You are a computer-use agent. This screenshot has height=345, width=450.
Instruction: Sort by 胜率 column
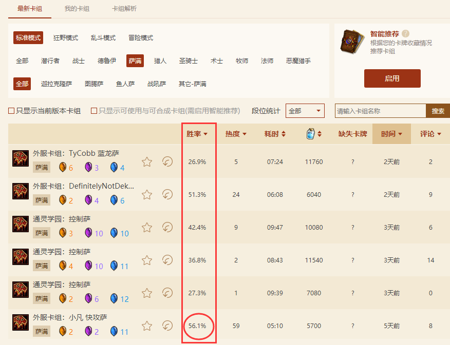(197, 134)
